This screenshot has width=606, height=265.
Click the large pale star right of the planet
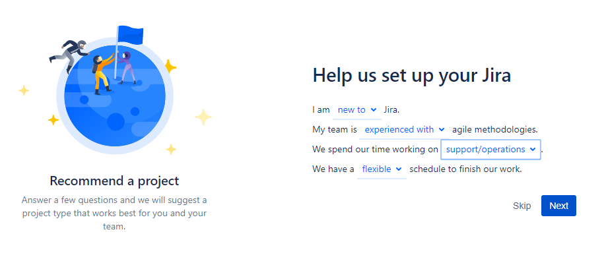[203, 117]
